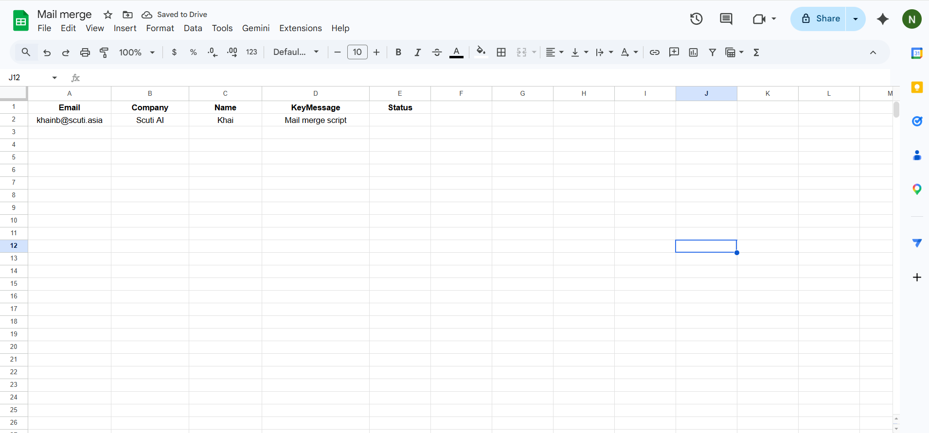Open the Extensions menu
The height and width of the screenshot is (433, 929).
(300, 28)
